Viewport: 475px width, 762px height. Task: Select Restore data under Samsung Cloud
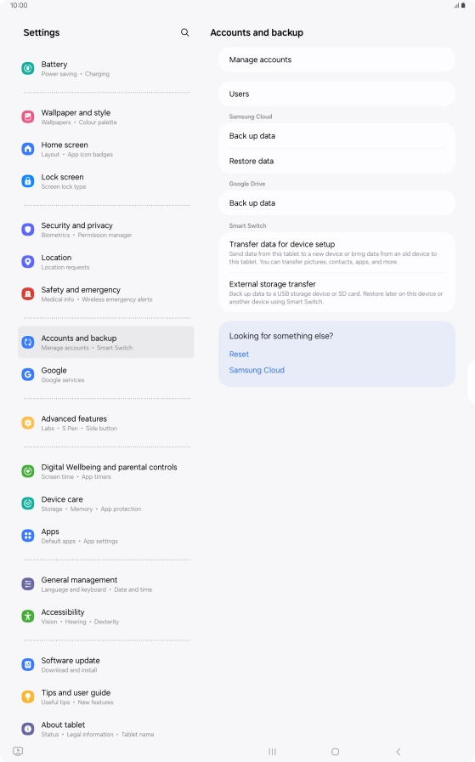coord(336,161)
